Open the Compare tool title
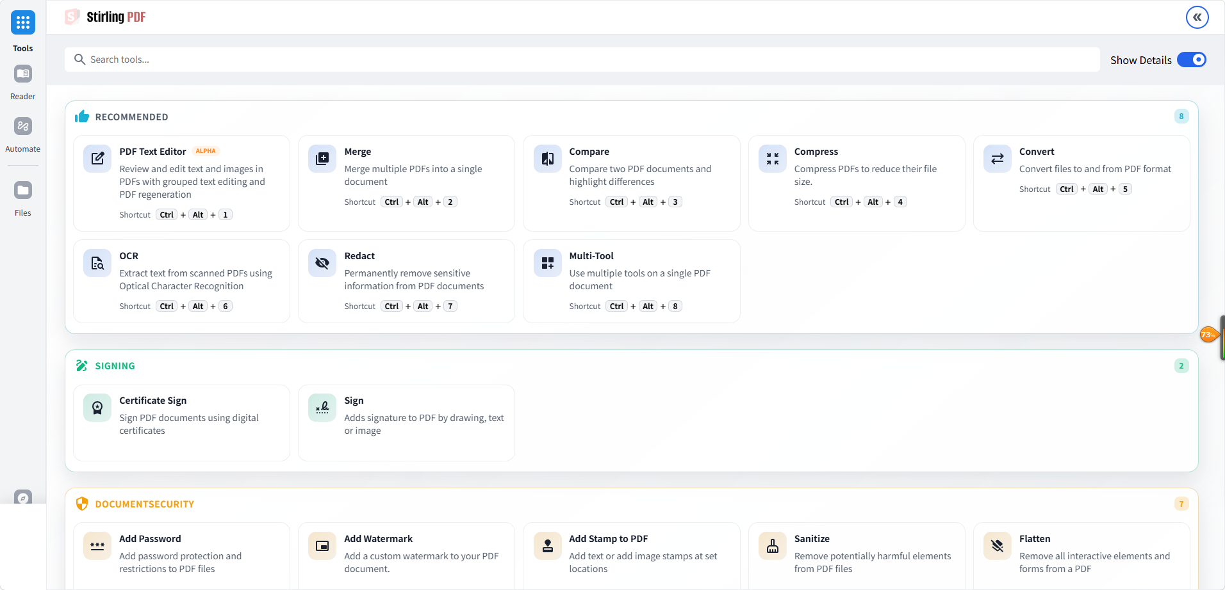The width and height of the screenshot is (1225, 590). coord(589,152)
